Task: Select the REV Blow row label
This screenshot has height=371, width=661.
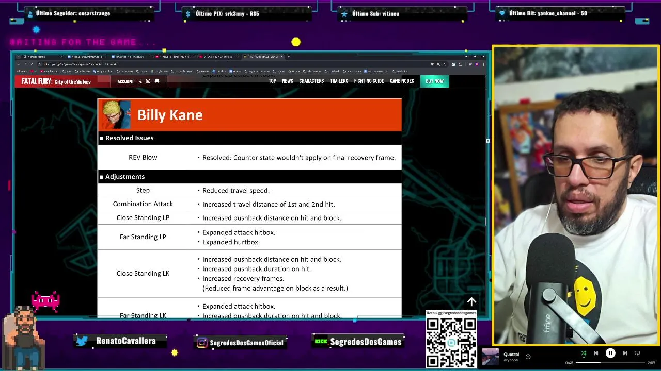Action: point(143,158)
